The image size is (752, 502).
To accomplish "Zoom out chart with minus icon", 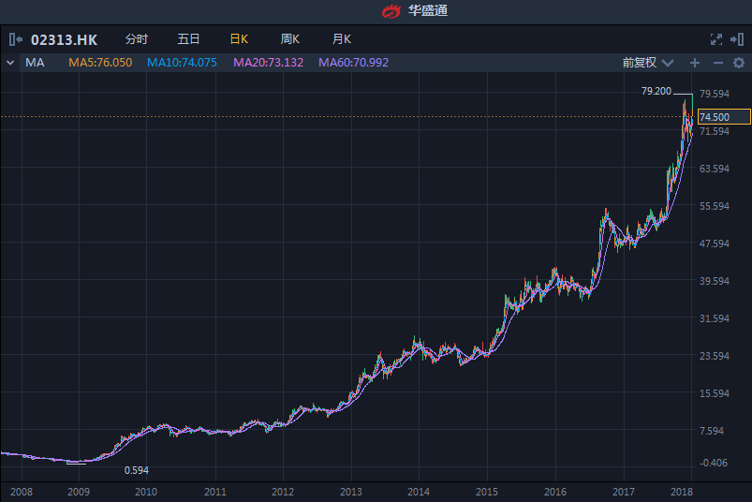I will [x=718, y=63].
